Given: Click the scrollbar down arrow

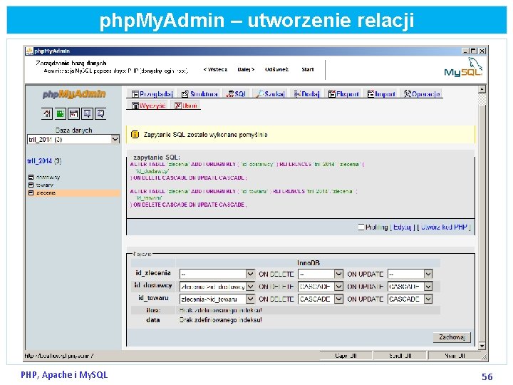Looking at the screenshot, I should point(482,346).
